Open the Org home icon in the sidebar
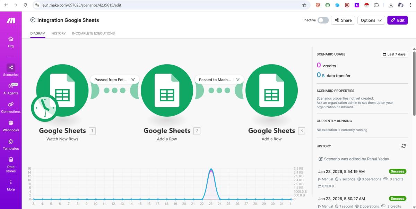 (11, 42)
